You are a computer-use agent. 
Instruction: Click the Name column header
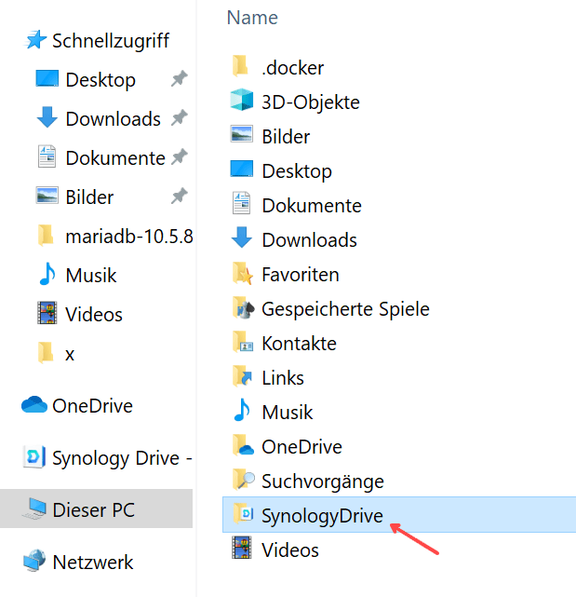click(x=252, y=18)
